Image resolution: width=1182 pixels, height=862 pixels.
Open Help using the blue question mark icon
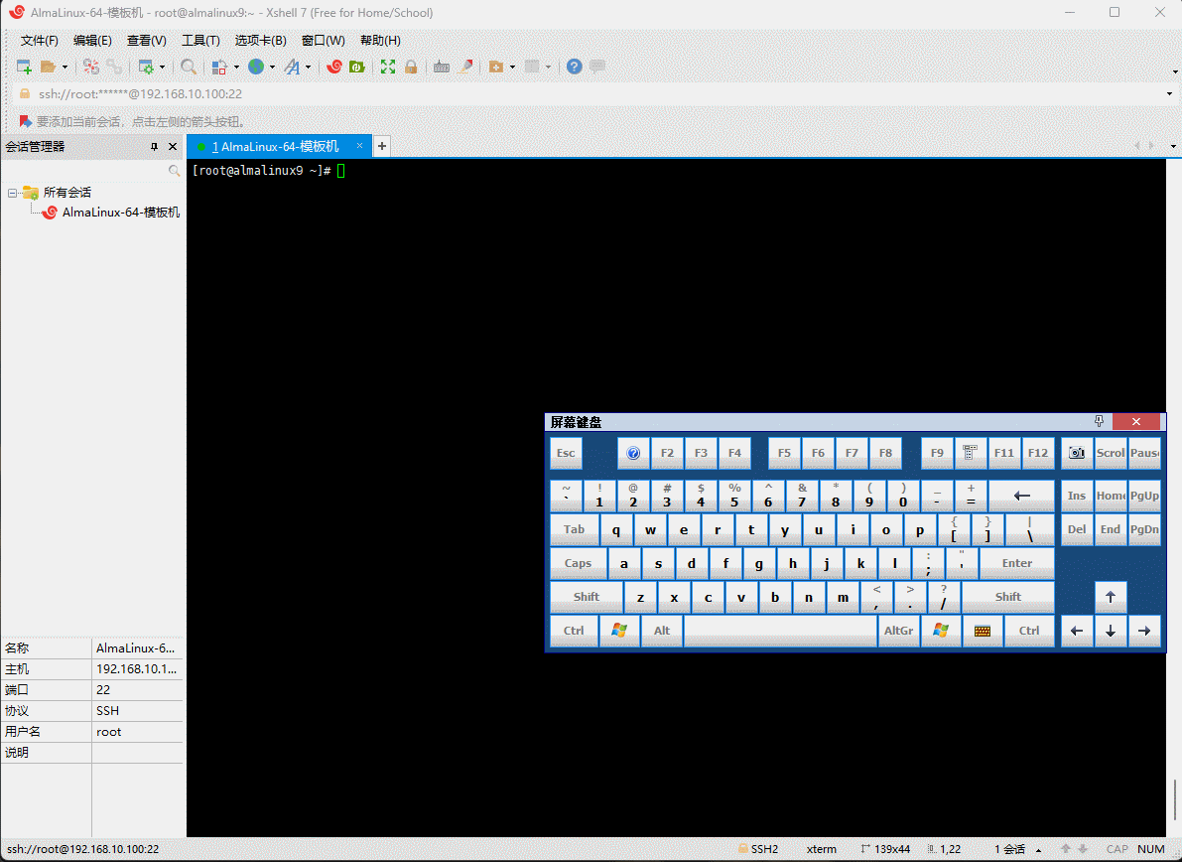tap(574, 67)
